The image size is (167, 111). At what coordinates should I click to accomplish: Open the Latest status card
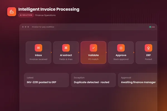point(46,80)
